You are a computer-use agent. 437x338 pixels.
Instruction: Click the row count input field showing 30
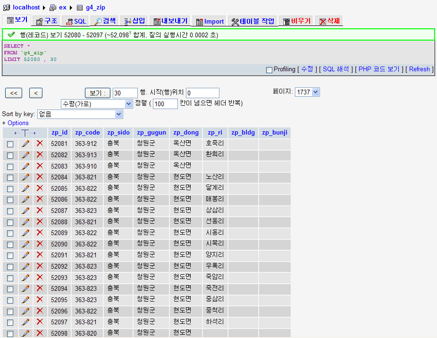point(125,93)
